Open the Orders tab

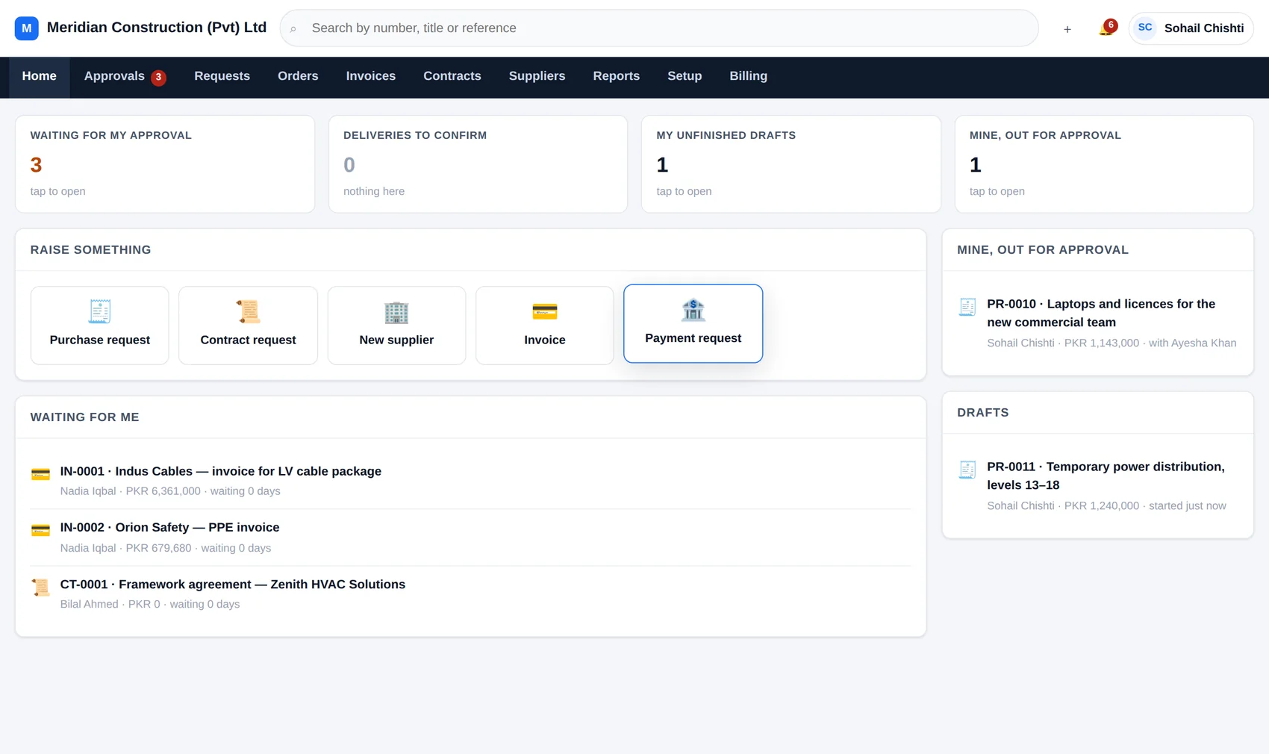click(x=298, y=77)
